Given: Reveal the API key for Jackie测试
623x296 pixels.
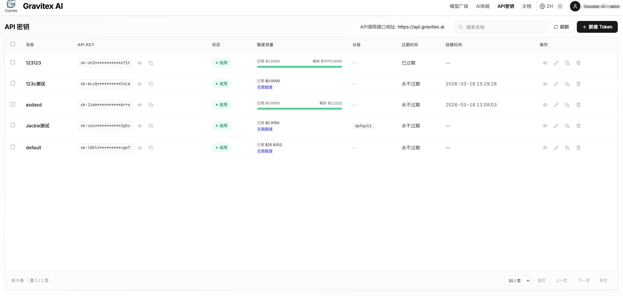Looking at the screenshot, I should click(x=140, y=126).
